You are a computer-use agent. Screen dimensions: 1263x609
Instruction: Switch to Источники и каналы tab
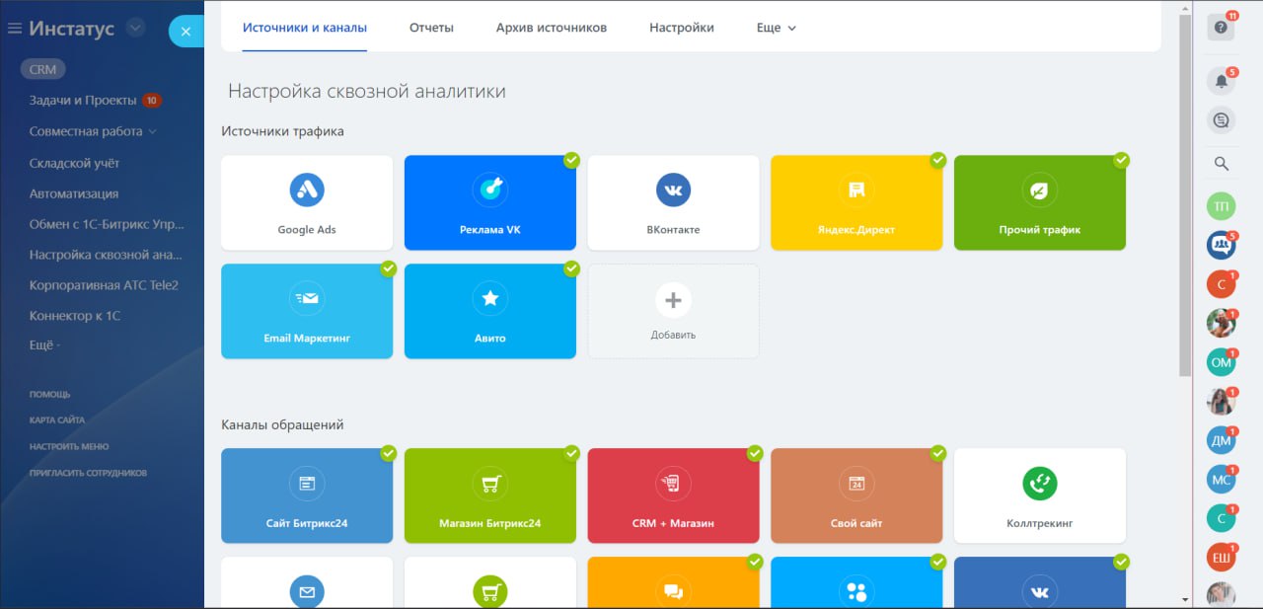pyautogui.click(x=305, y=28)
